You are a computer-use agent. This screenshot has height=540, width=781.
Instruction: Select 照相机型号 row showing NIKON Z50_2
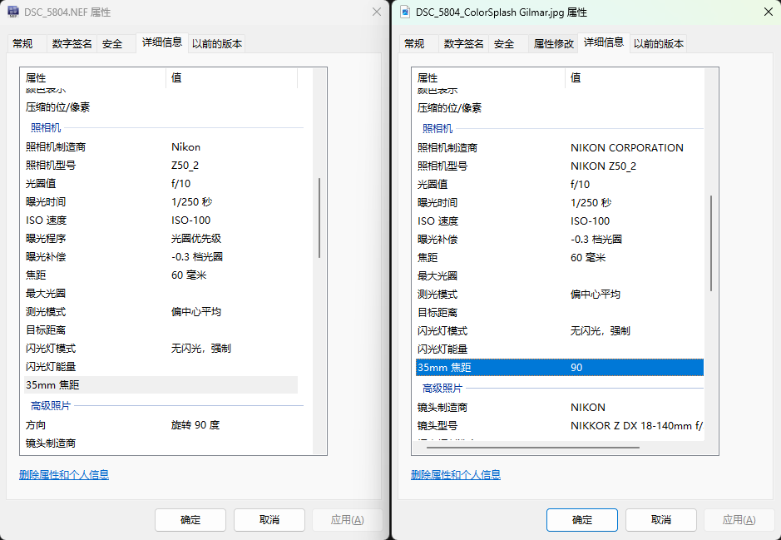pyautogui.click(x=560, y=166)
